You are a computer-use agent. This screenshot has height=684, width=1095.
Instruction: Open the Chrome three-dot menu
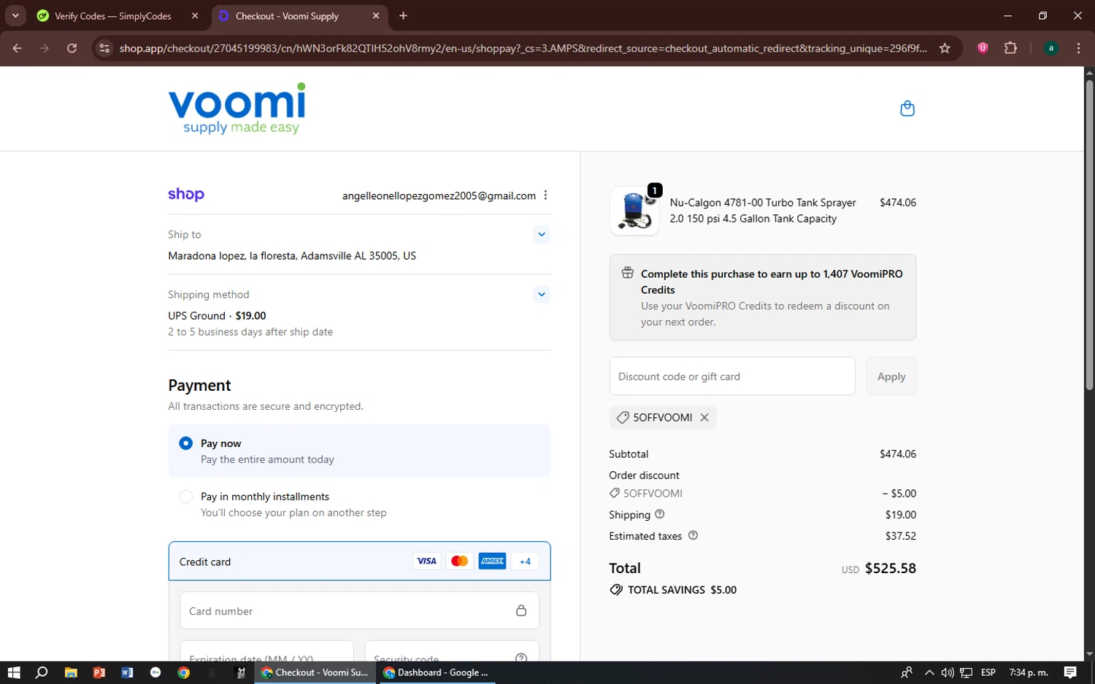point(1078,48)
